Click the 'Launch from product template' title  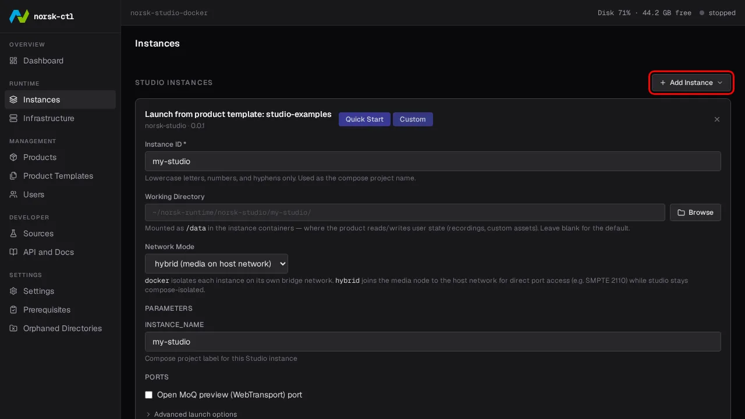pyautogui.click(x=238, y=114)
